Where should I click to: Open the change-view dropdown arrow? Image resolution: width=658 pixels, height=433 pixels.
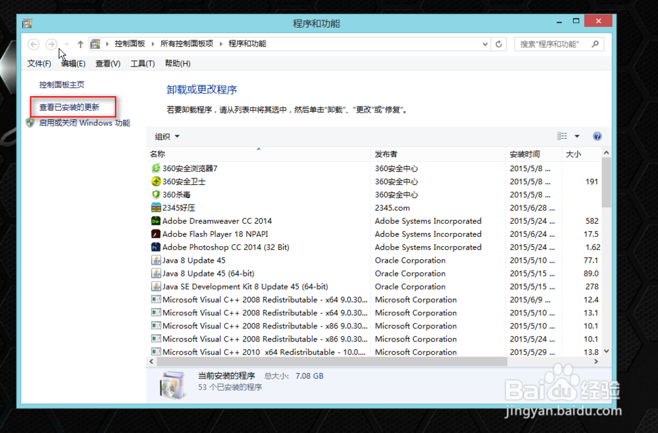point(575,136)
